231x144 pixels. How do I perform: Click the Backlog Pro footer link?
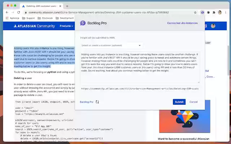(x=87, y=102)
